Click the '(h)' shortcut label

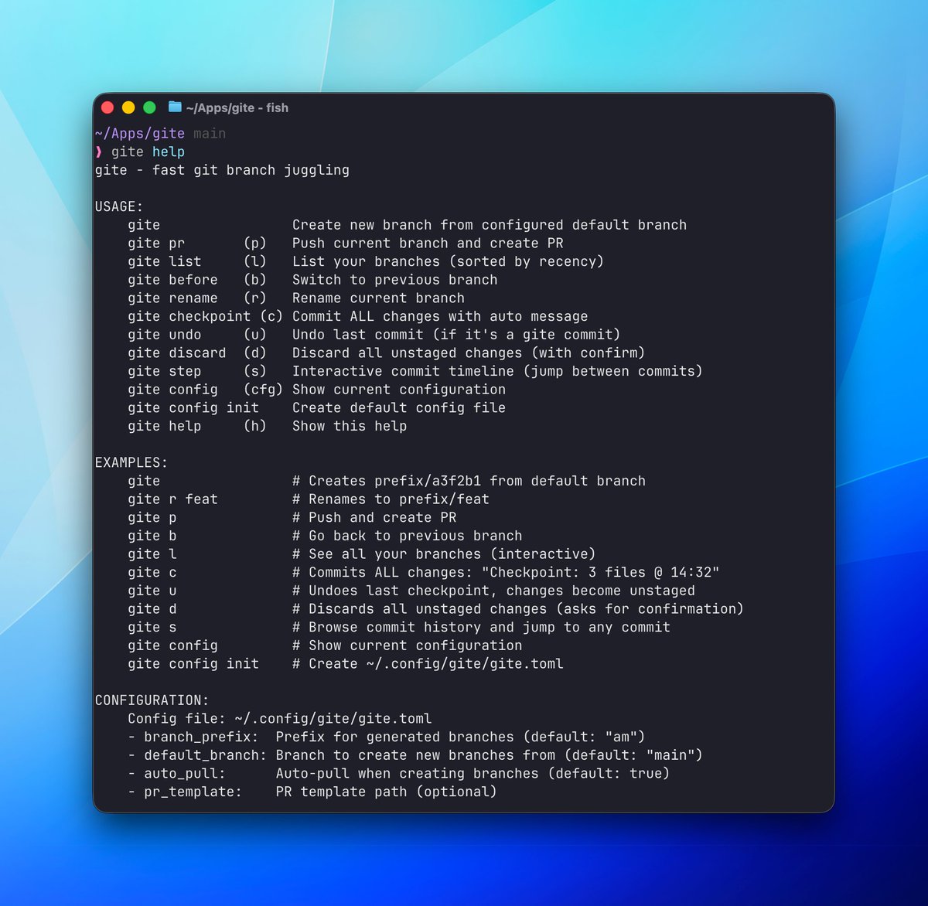[x=254, y=426]
